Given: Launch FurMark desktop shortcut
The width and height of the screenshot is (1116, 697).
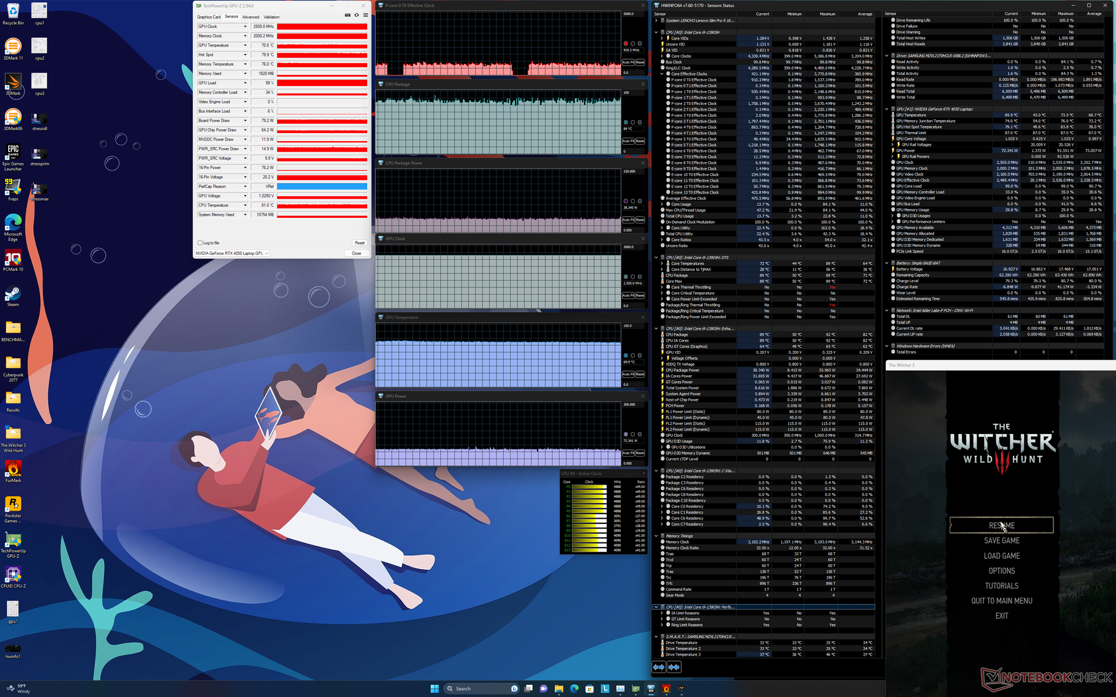Looking at the screenshot, I should [x=13, y=472].
